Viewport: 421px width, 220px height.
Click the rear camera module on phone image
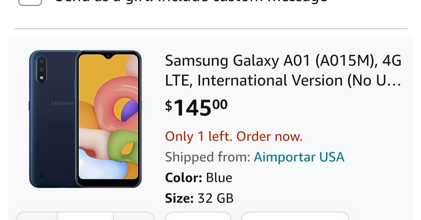coord(41,69)
